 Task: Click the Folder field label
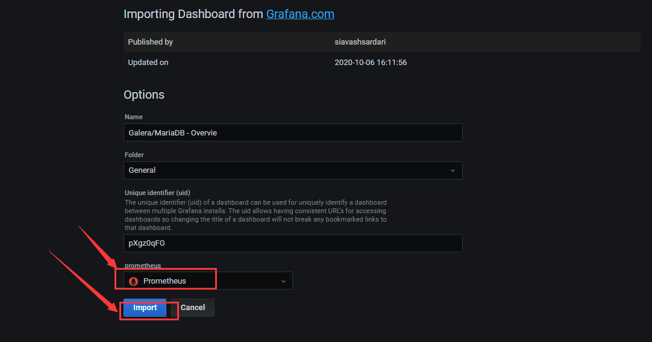(x=134, y=155)
